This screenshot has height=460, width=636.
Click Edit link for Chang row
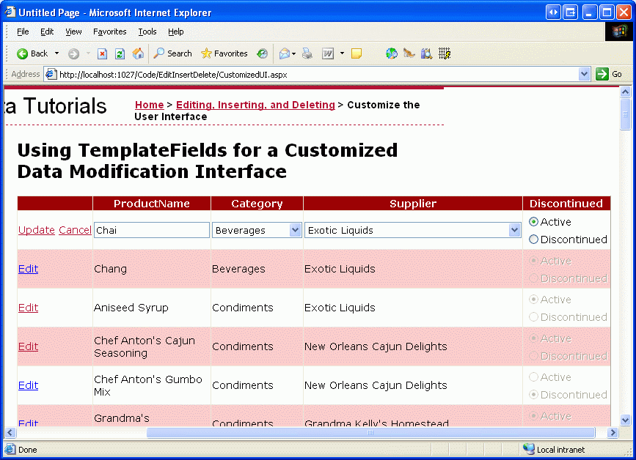[28, 269]
